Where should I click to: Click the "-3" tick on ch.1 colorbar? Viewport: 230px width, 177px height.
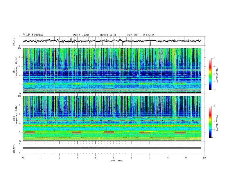[x=214, y=58]
